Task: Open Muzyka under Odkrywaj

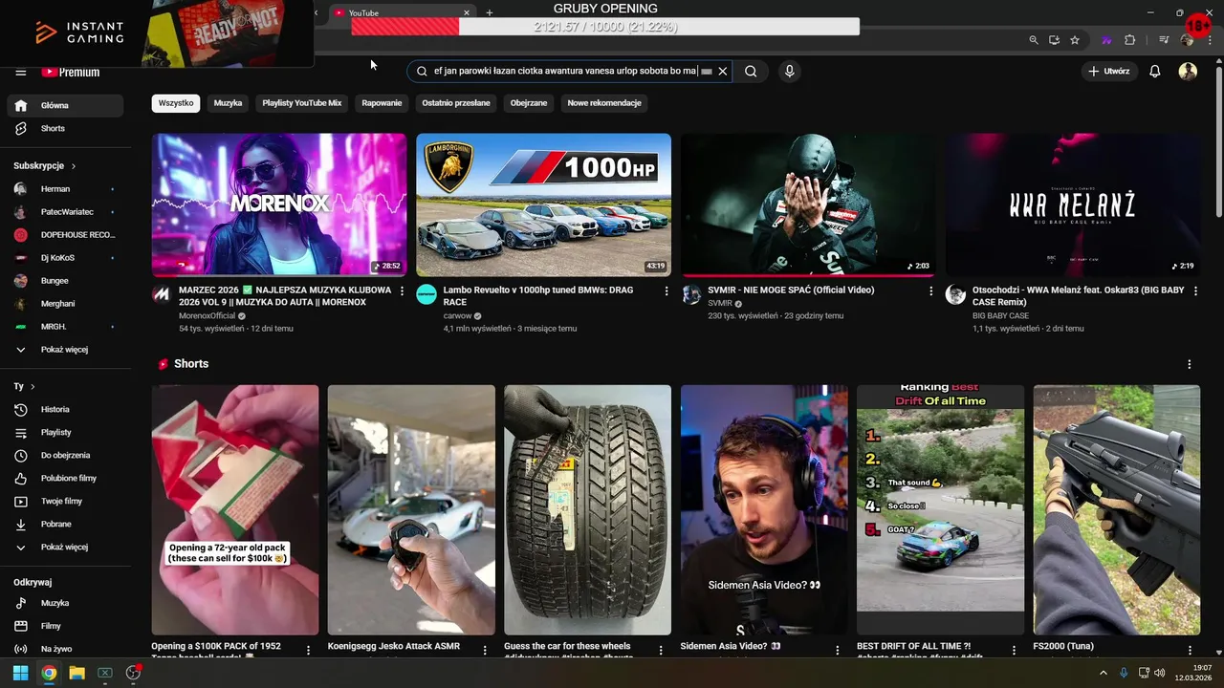Action: 65,603
